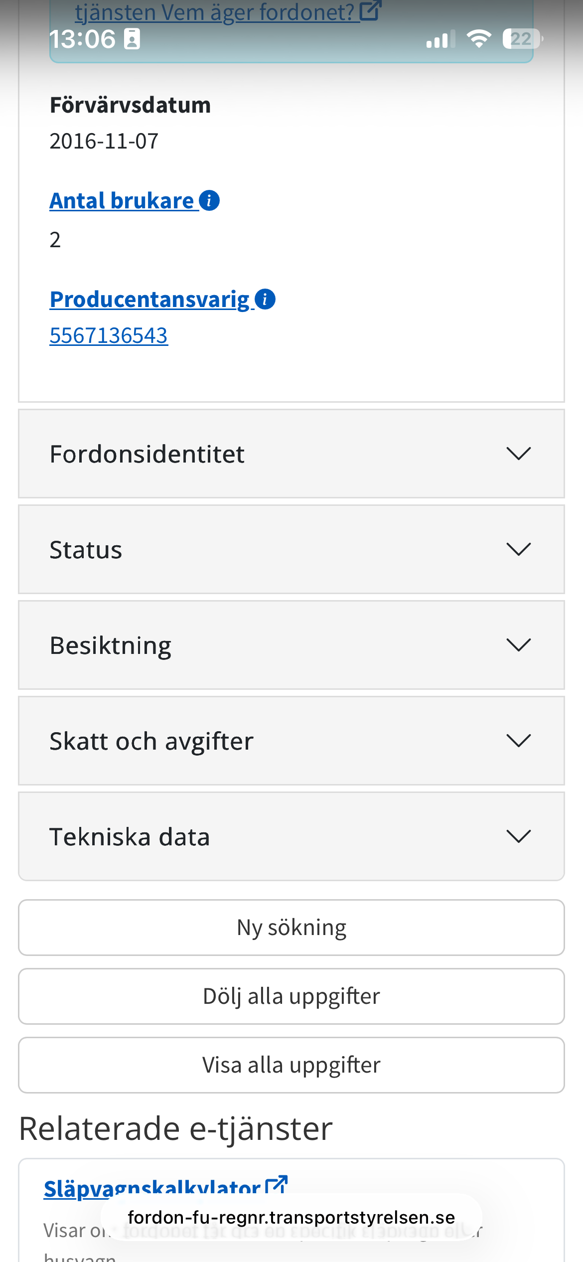Open the Antal brukare link
The width and height of the screenshot is (583, 1262).
point(122,201)
